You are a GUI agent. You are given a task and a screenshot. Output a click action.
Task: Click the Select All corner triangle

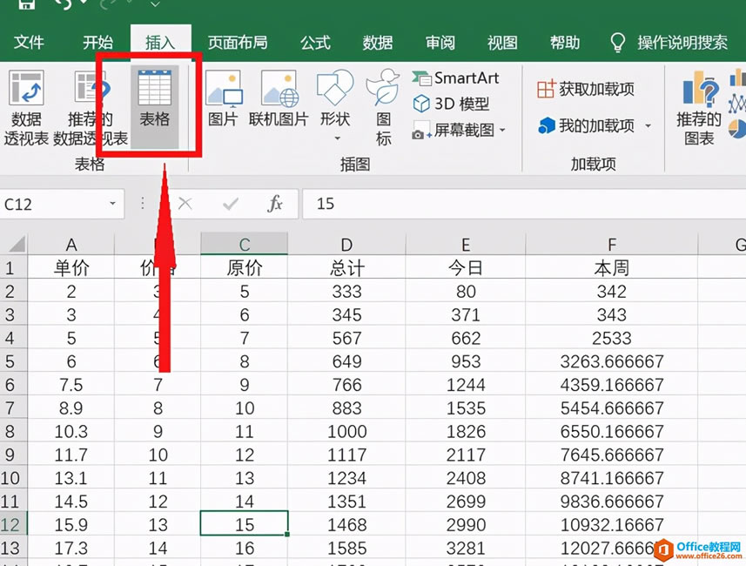point(17,244)
